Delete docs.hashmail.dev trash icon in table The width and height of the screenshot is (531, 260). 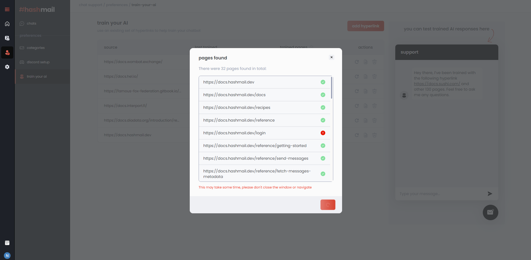[x=374, y=135]
